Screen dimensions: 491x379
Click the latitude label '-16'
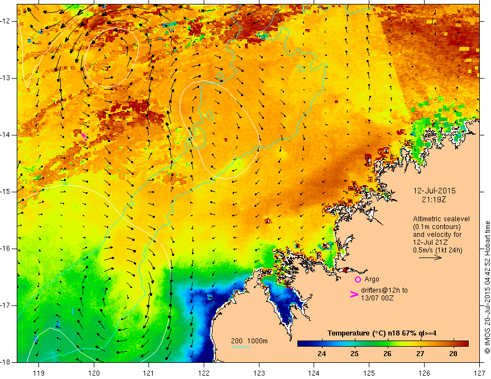(x=6, y=249)
